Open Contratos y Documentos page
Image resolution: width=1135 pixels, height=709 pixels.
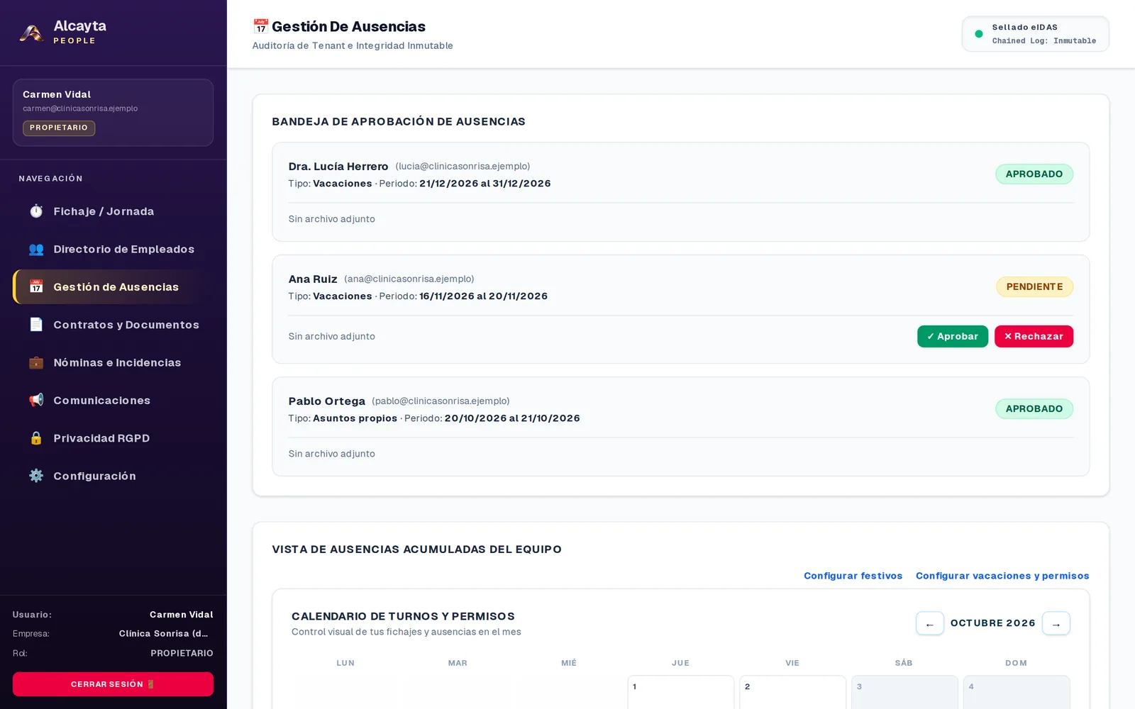coord(113,325)
